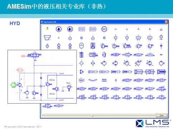Image resolution: width=173 pixels, height=129 pixels.
Task: Click the copyright LMS International 2011 footer
Action: 24,126
